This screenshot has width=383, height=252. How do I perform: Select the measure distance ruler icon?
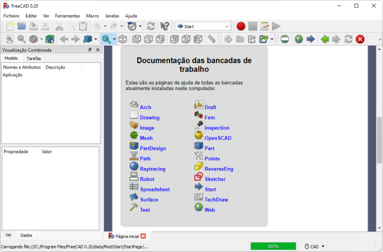[x=212, y=39]
